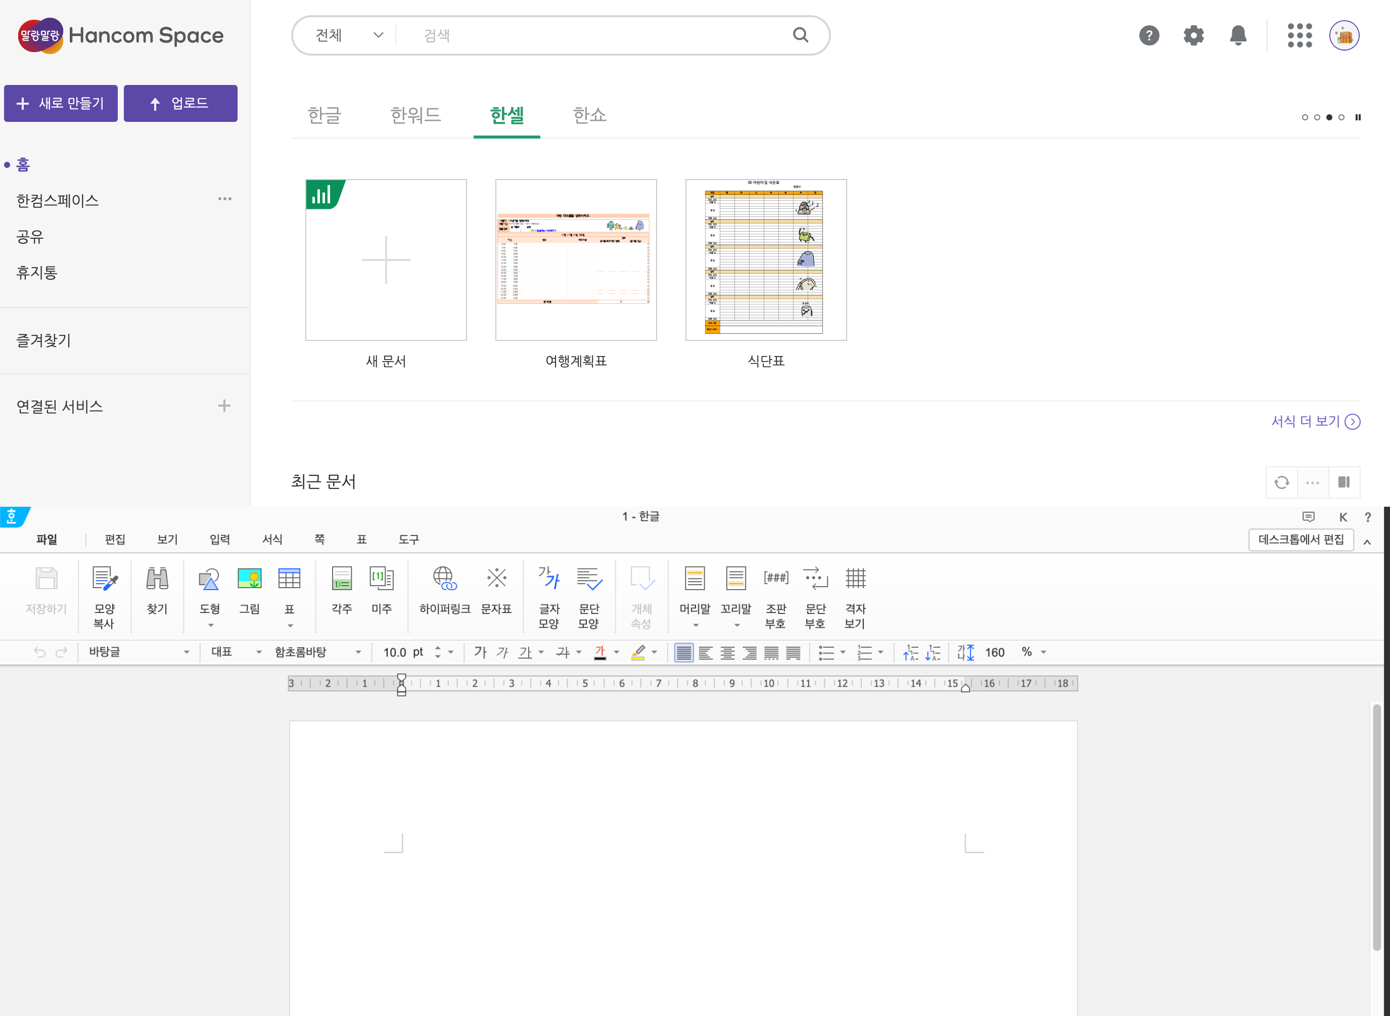
Task: Open the Character Map (문자표) icon
Action: click(x=496, y=579)
